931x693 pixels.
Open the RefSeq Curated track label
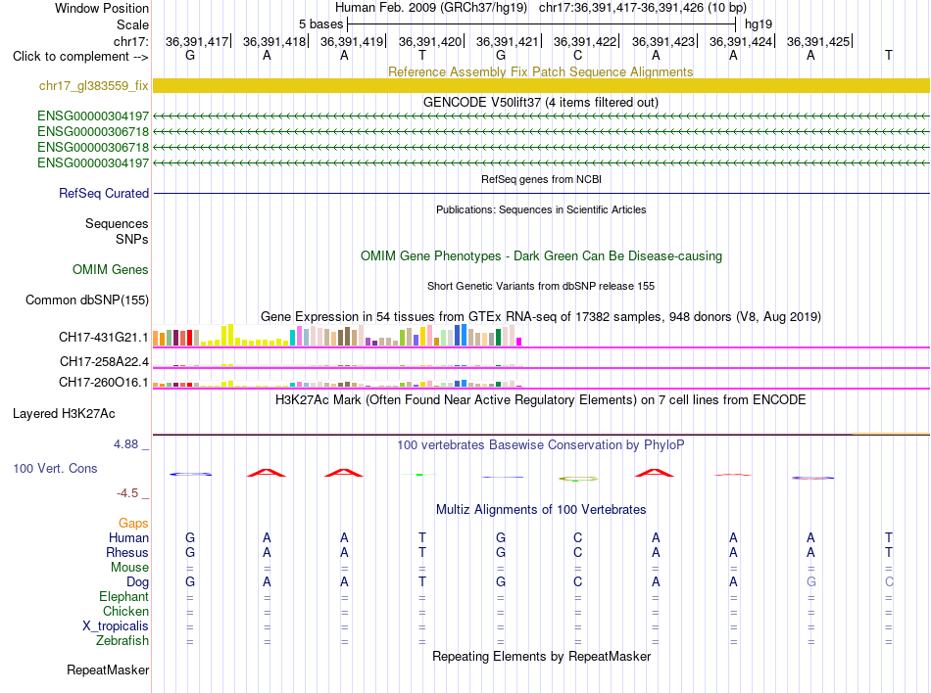coord(103,193)
